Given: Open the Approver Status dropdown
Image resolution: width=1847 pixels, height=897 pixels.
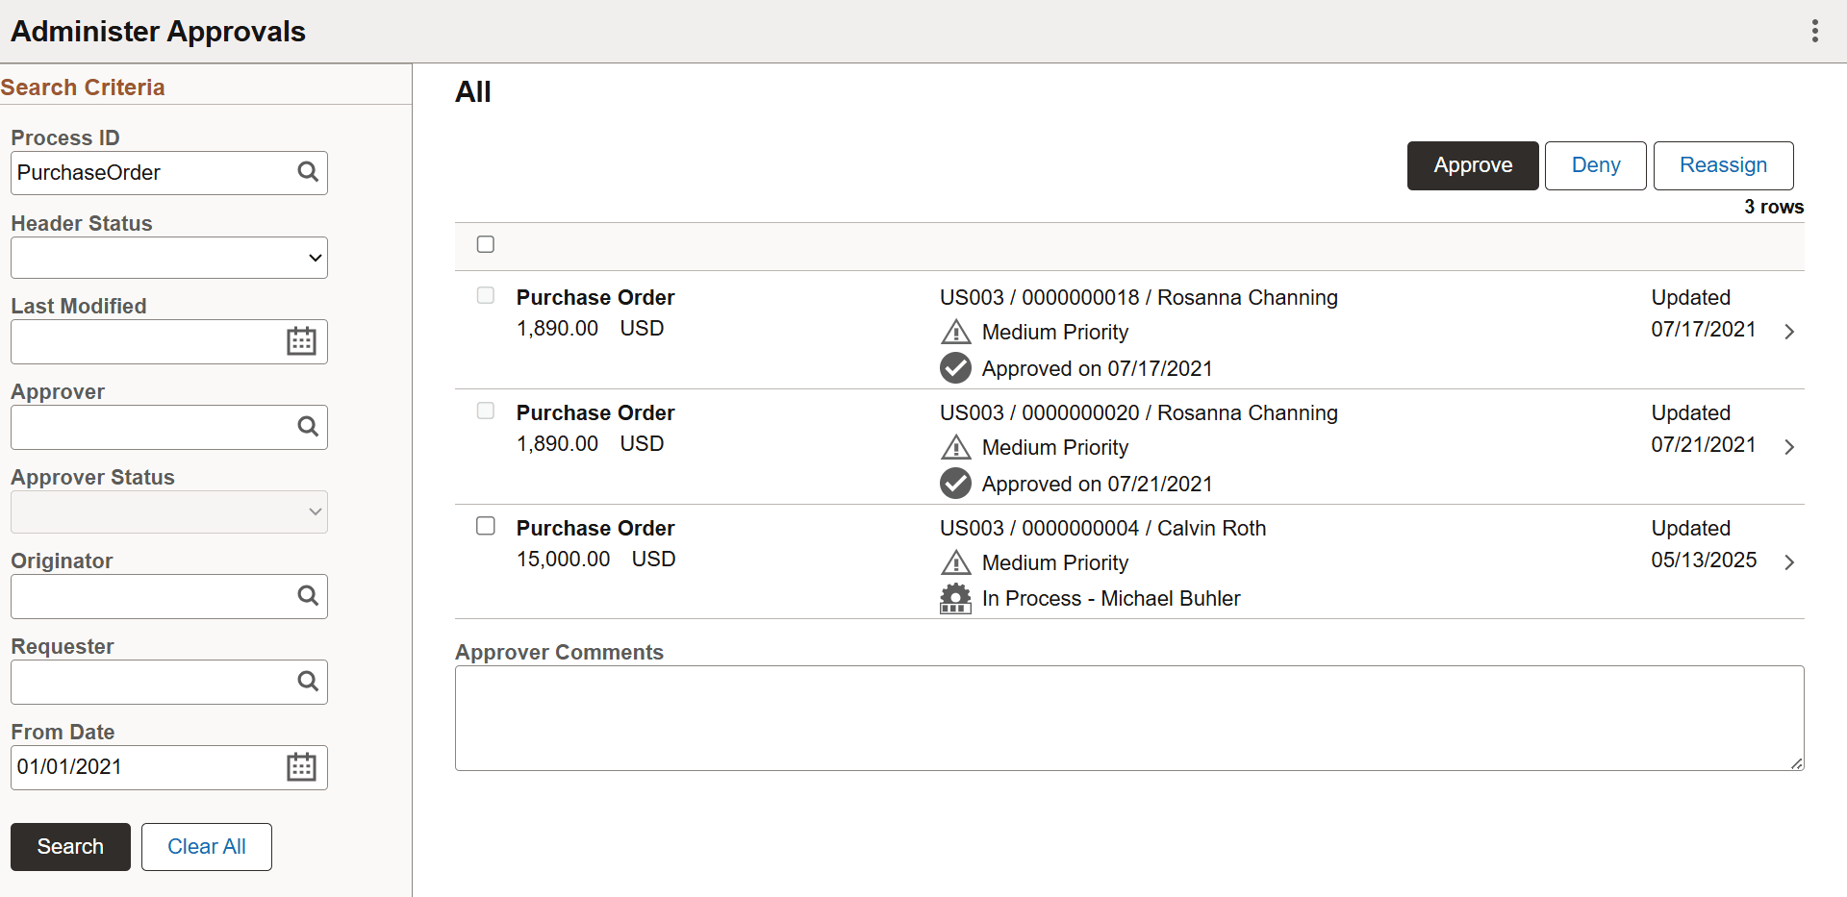Looking at the screenshot, I should 168,511.
